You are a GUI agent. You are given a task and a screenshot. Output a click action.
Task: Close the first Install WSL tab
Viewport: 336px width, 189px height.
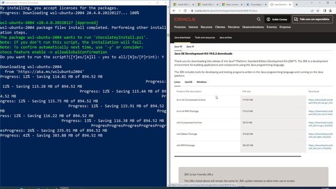(x=193, y=4)
